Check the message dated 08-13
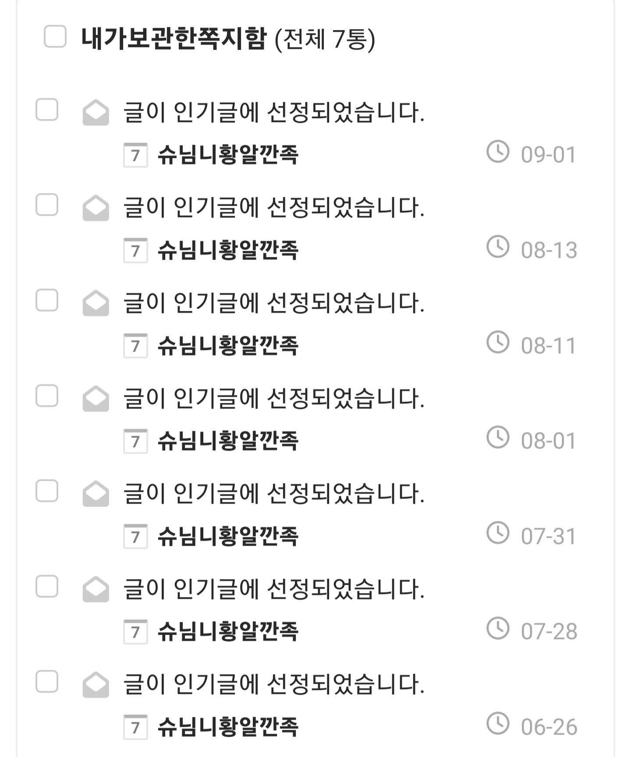Screen dimensions: 631x757 (x=47, y=205)
